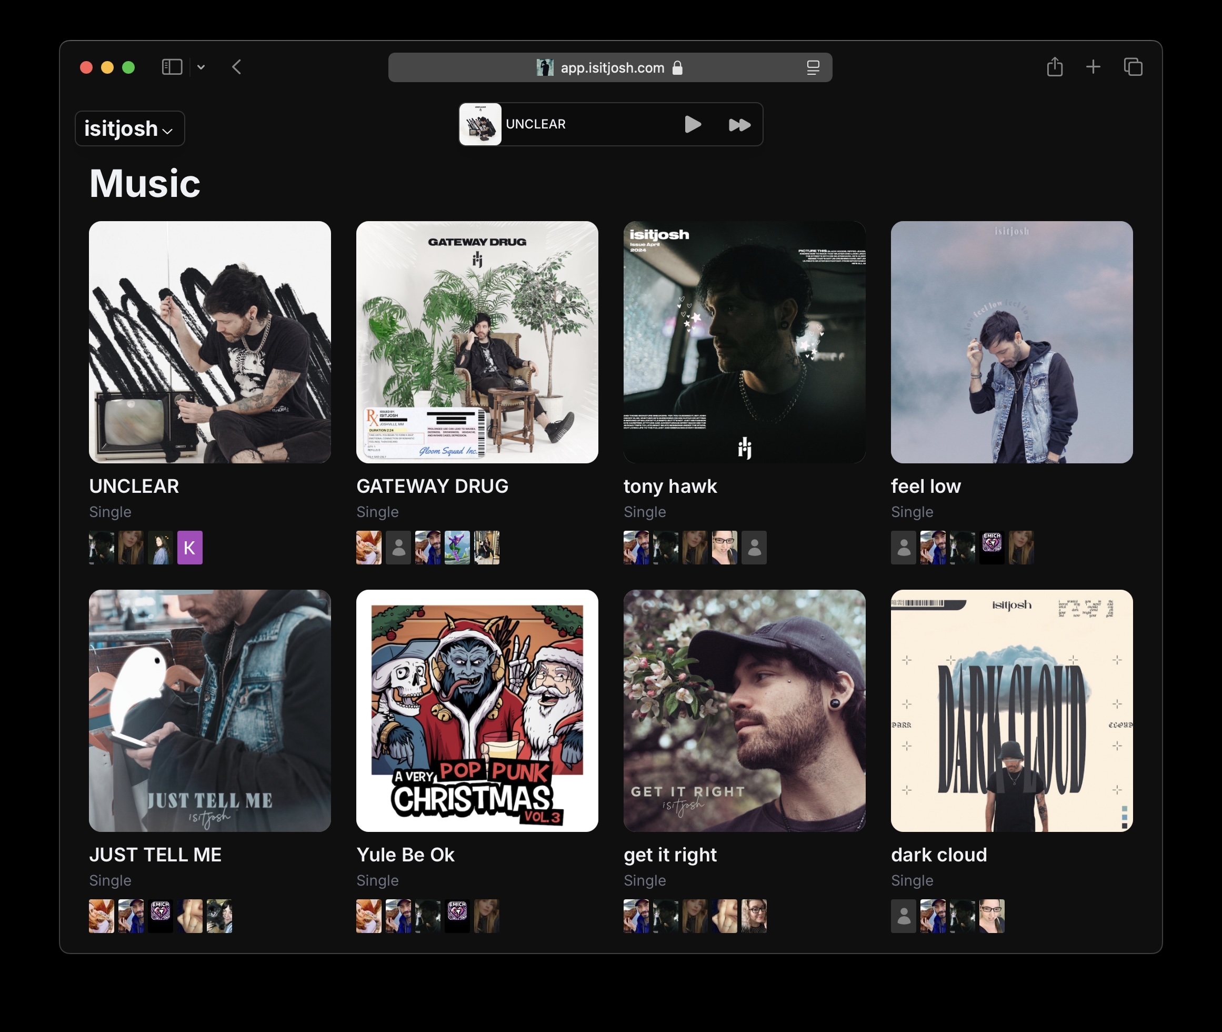The image size is (1222, 1032).
Task: Click the padlock icon in address bar
Action: [x=678, y=68]
